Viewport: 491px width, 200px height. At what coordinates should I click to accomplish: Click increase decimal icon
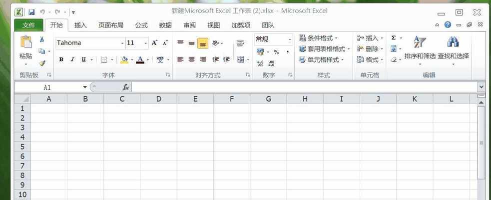260,63
